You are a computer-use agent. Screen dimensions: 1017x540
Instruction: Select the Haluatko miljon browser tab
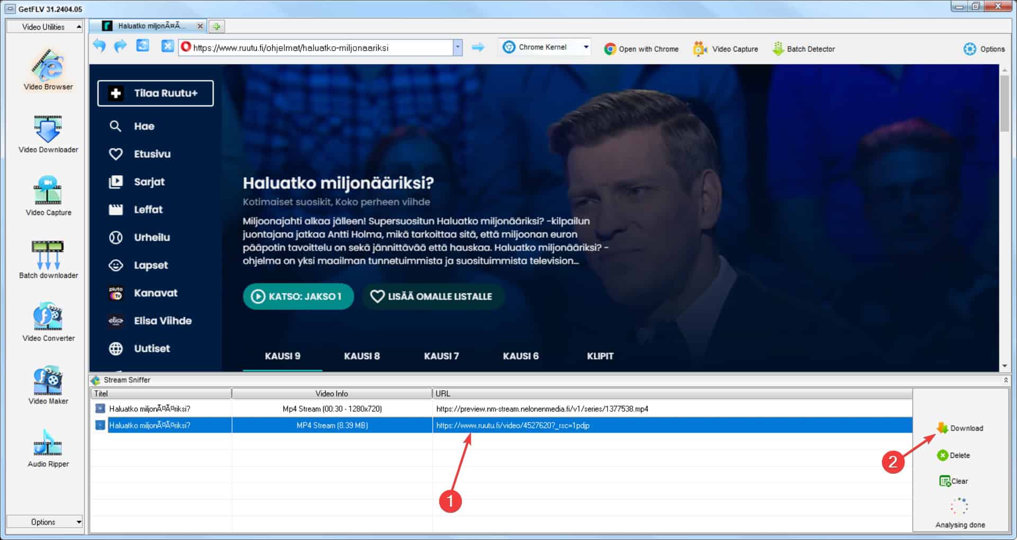tap(148, 25)
